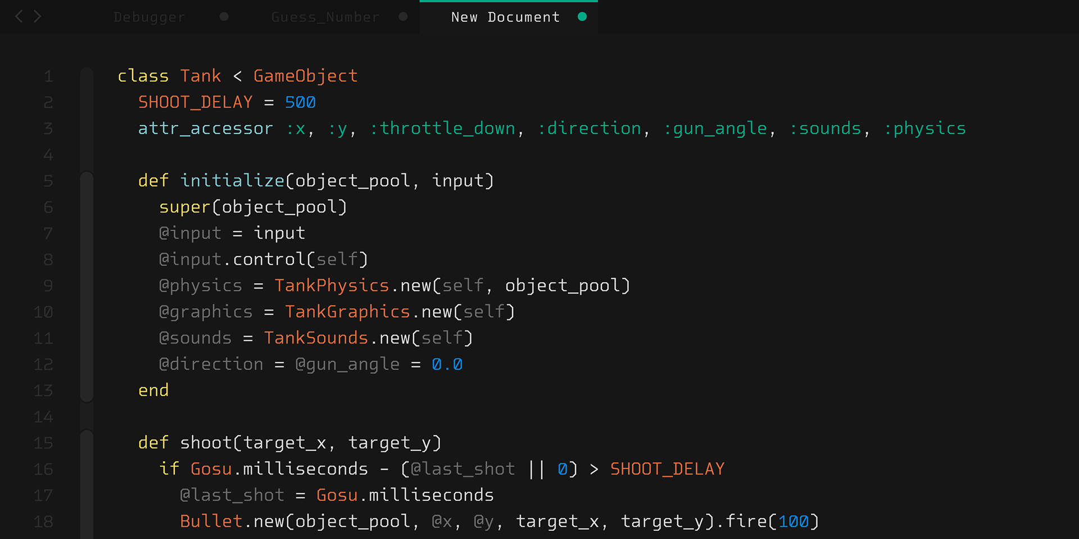Image resolution: width=1079 pixels, height=539 pixels.
Task: Click the control method call
Action: [269, 259]
